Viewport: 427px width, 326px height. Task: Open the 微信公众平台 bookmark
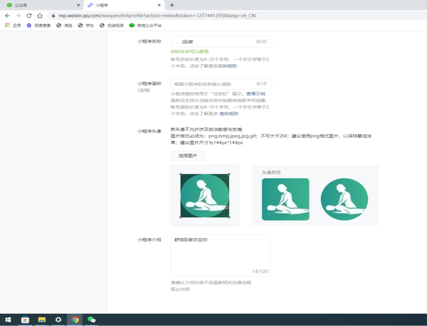[145, 26]
